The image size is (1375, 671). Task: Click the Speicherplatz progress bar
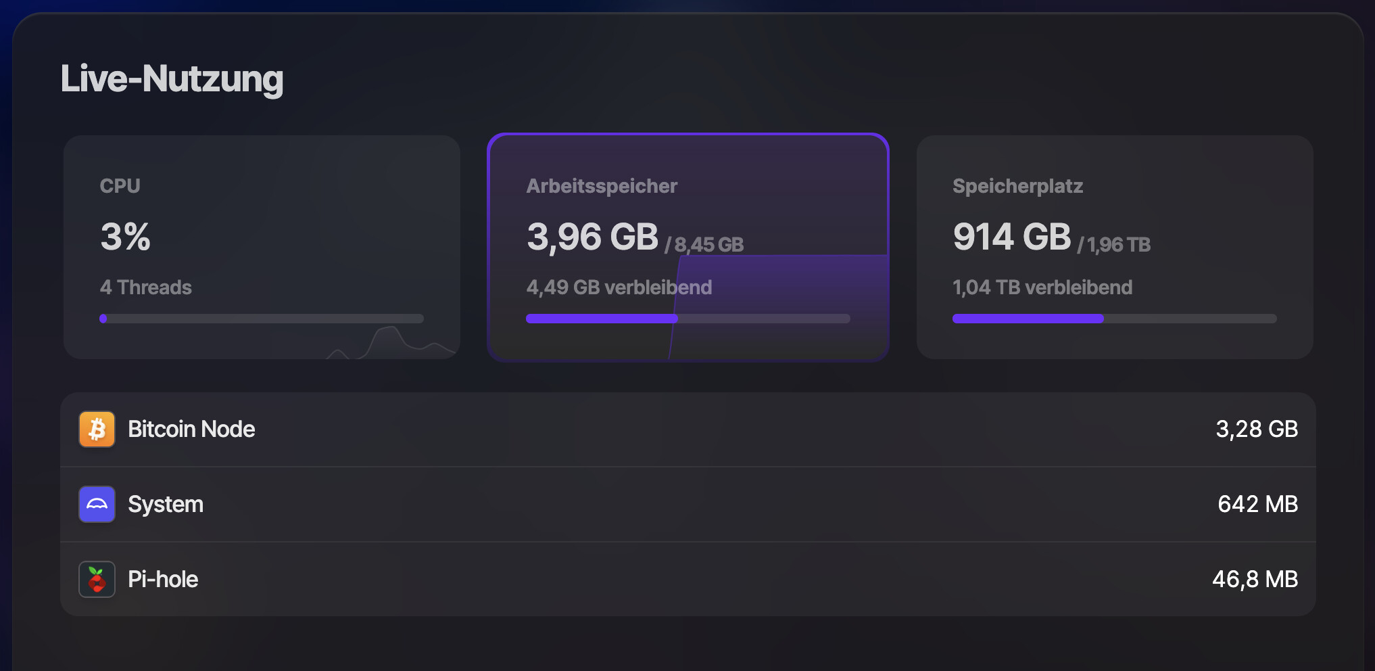(1114, 319)
